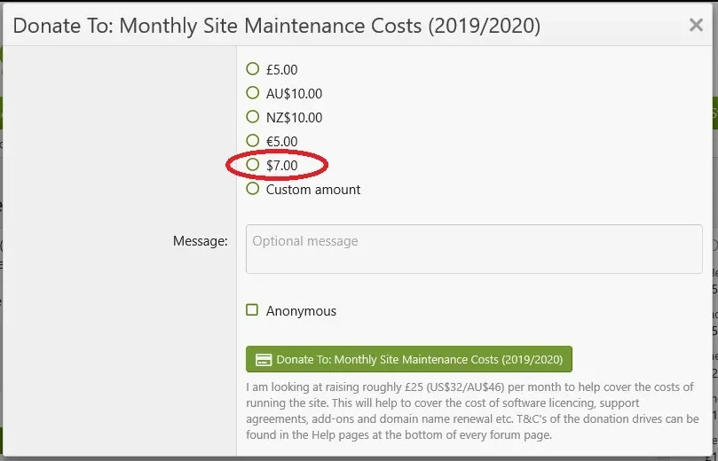Focus the Optional message text box
Viewport: 718px width, 461px height.
[x=474, y=249]
